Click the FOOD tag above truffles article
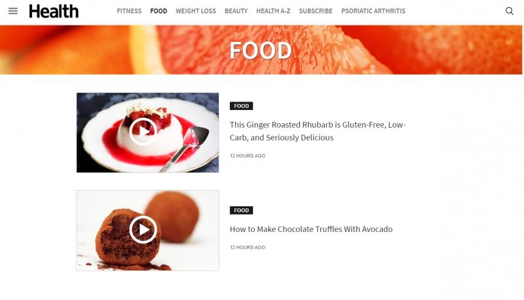 tap(241, 210)
